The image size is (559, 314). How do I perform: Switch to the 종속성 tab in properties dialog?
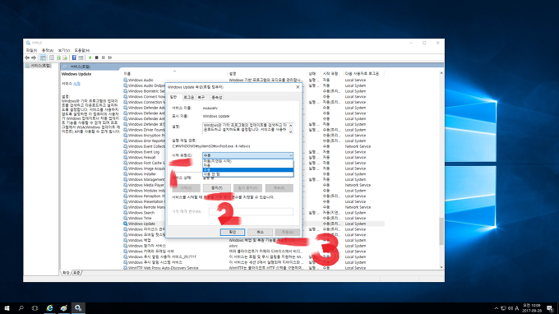(x=216, y=97)
